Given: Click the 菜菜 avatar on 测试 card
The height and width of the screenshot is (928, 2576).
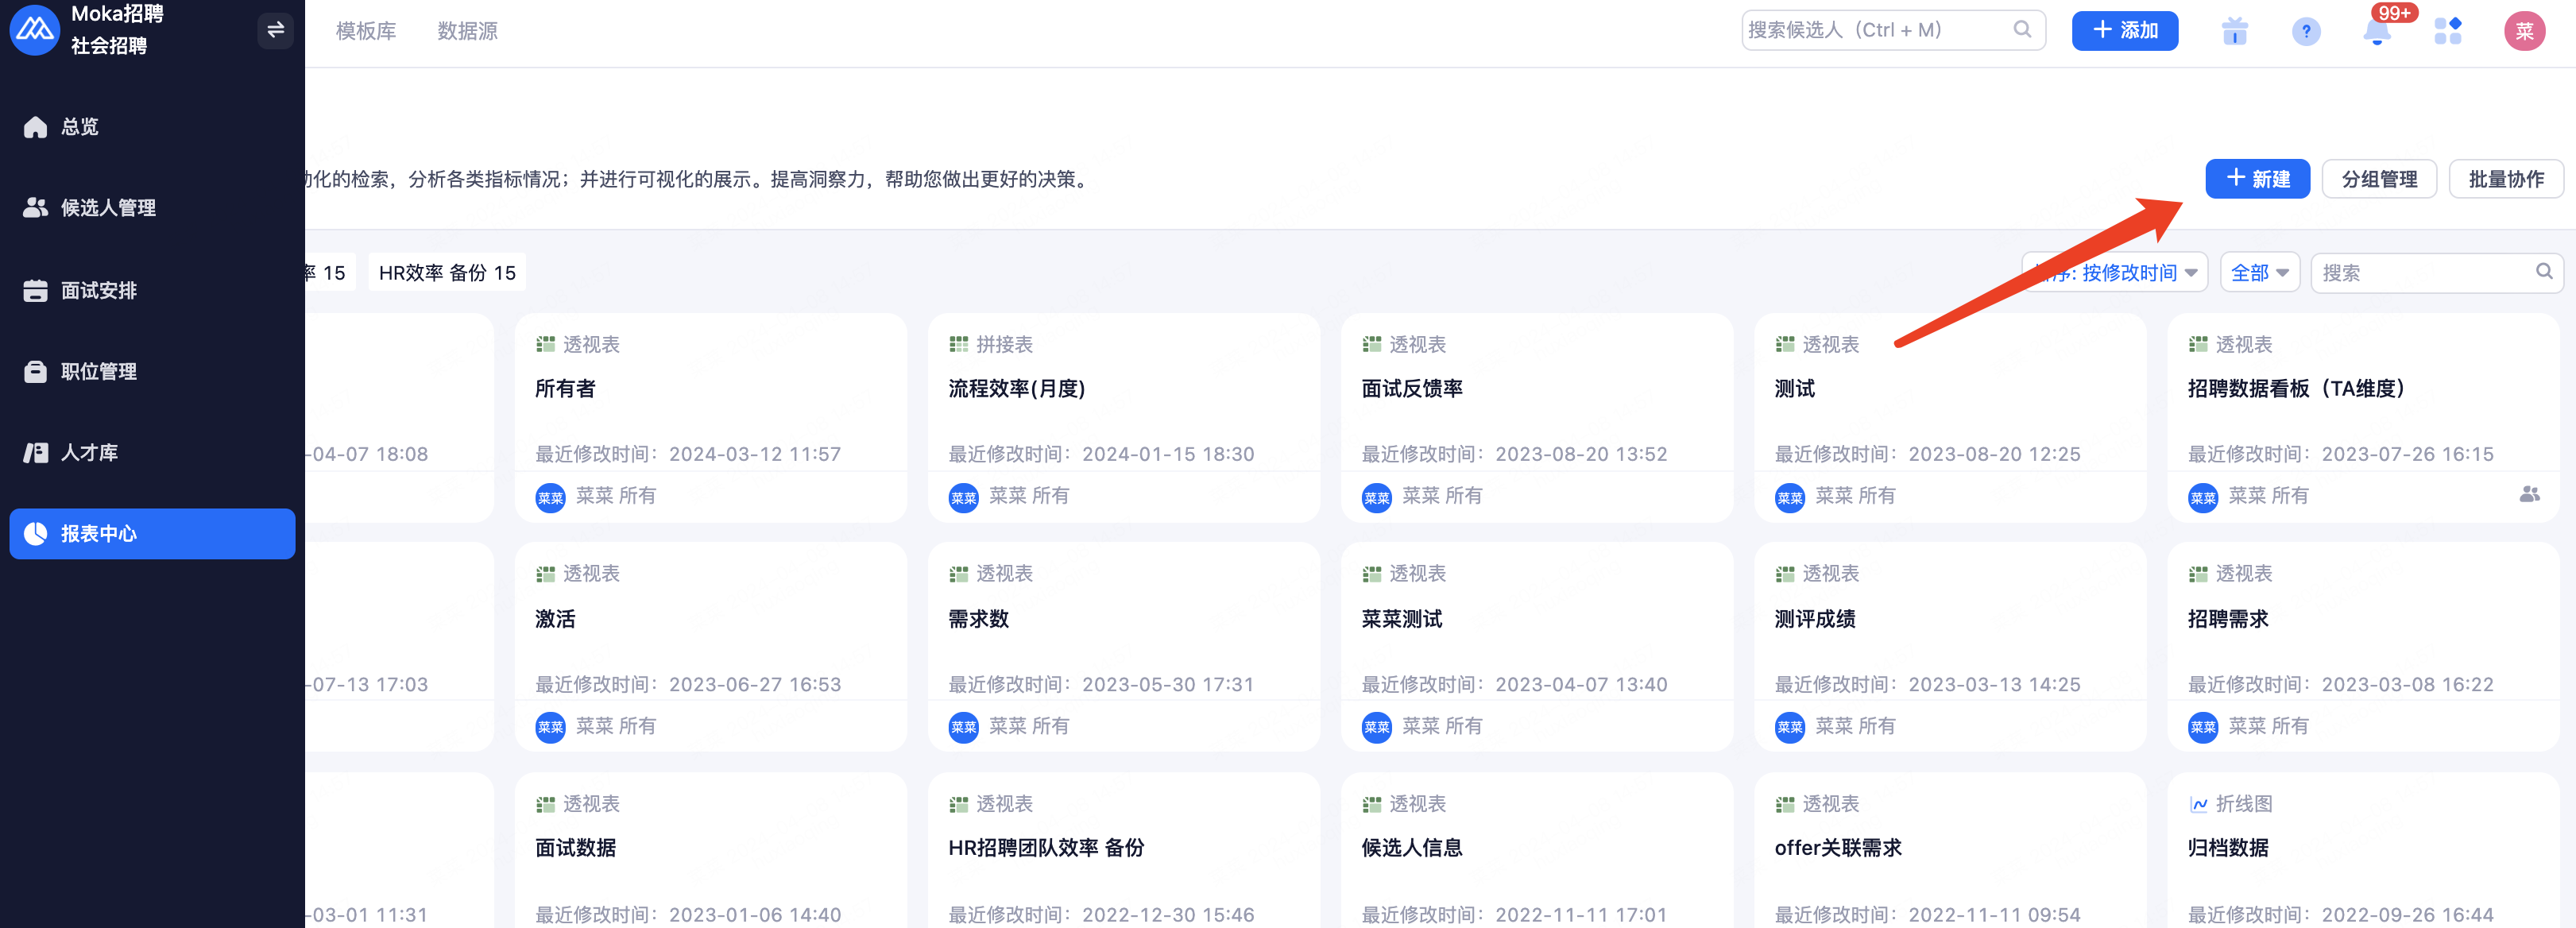Looking at the screenshot, I should 1789,497.
